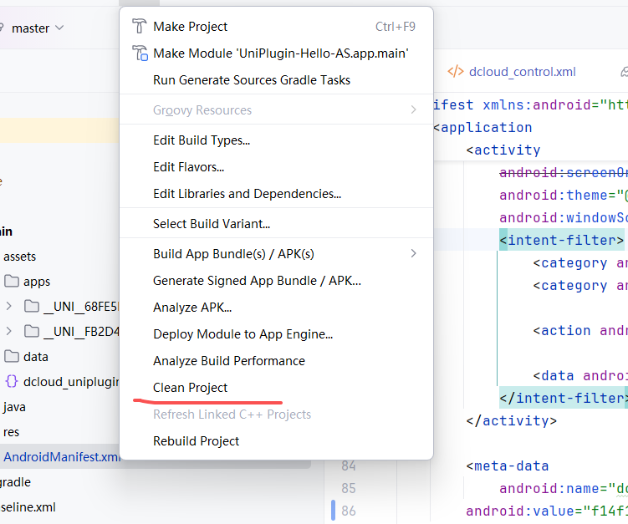Click the data folder icon
628x524 pixels.
12,356
